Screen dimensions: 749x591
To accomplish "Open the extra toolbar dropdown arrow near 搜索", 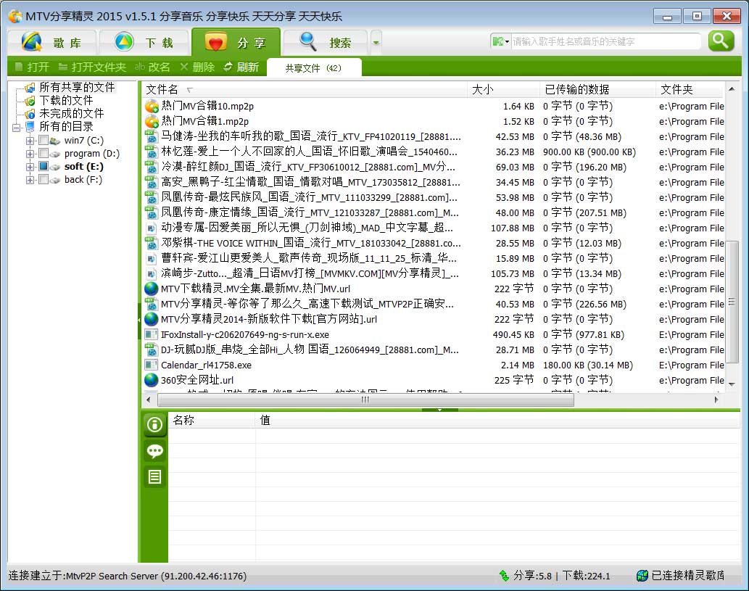I will click(x=375, y=42).
